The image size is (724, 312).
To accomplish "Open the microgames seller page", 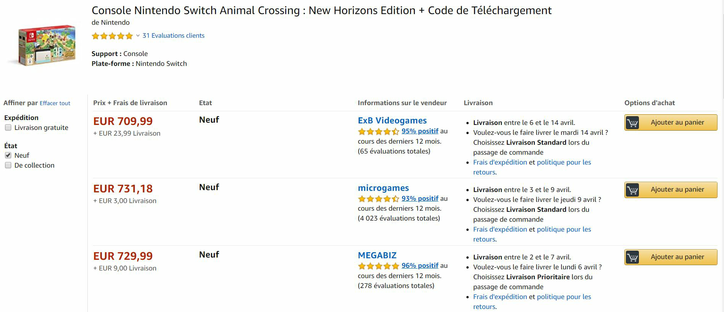I will pyautogui.click(x=383, y=188).
